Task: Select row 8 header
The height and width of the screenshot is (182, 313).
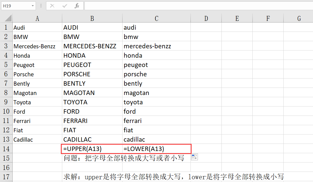Action: tap(6, 93)
